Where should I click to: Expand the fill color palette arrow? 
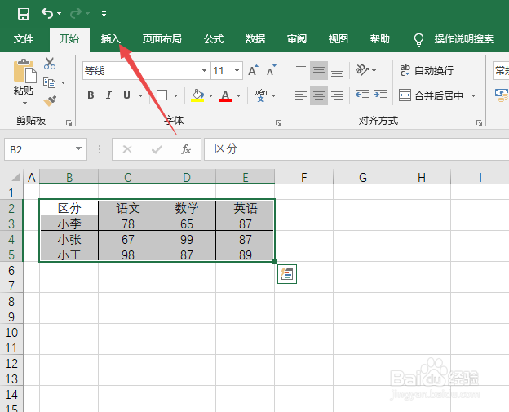point(210,95)
